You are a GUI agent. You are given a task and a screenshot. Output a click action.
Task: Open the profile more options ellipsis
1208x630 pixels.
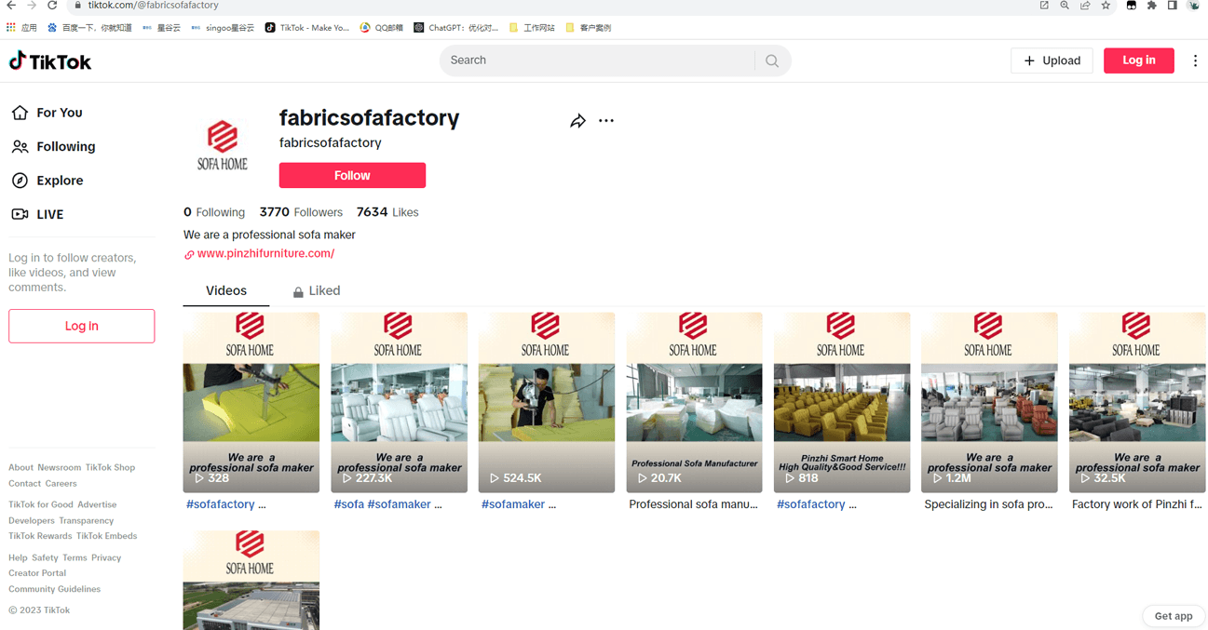click(x=606, y=121)
